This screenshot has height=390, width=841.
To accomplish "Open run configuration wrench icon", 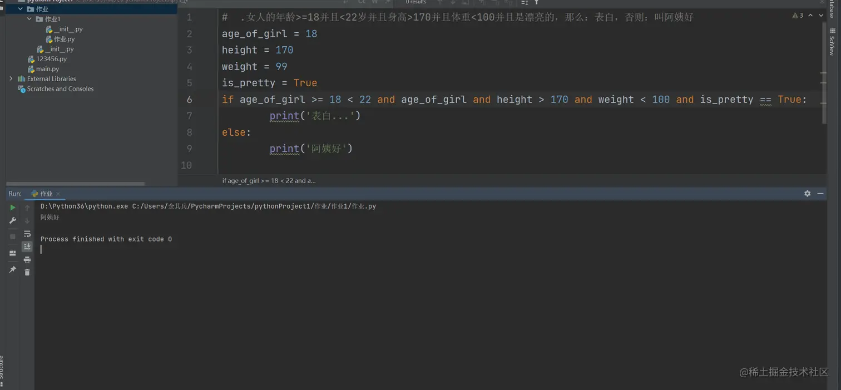I will coord(13,220).
